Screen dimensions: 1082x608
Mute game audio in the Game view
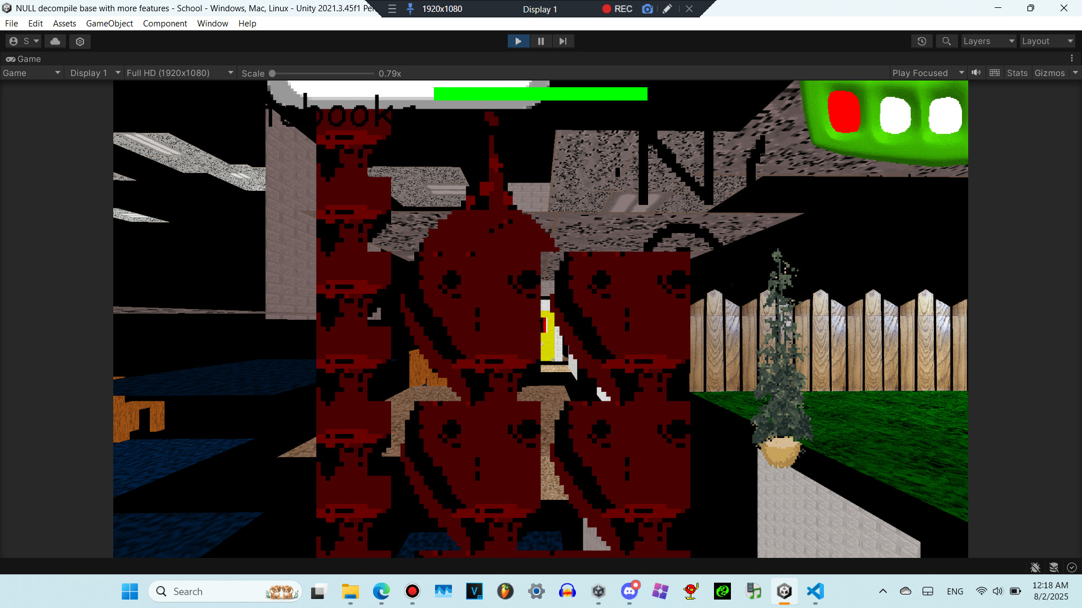click(x=977, y=73)
